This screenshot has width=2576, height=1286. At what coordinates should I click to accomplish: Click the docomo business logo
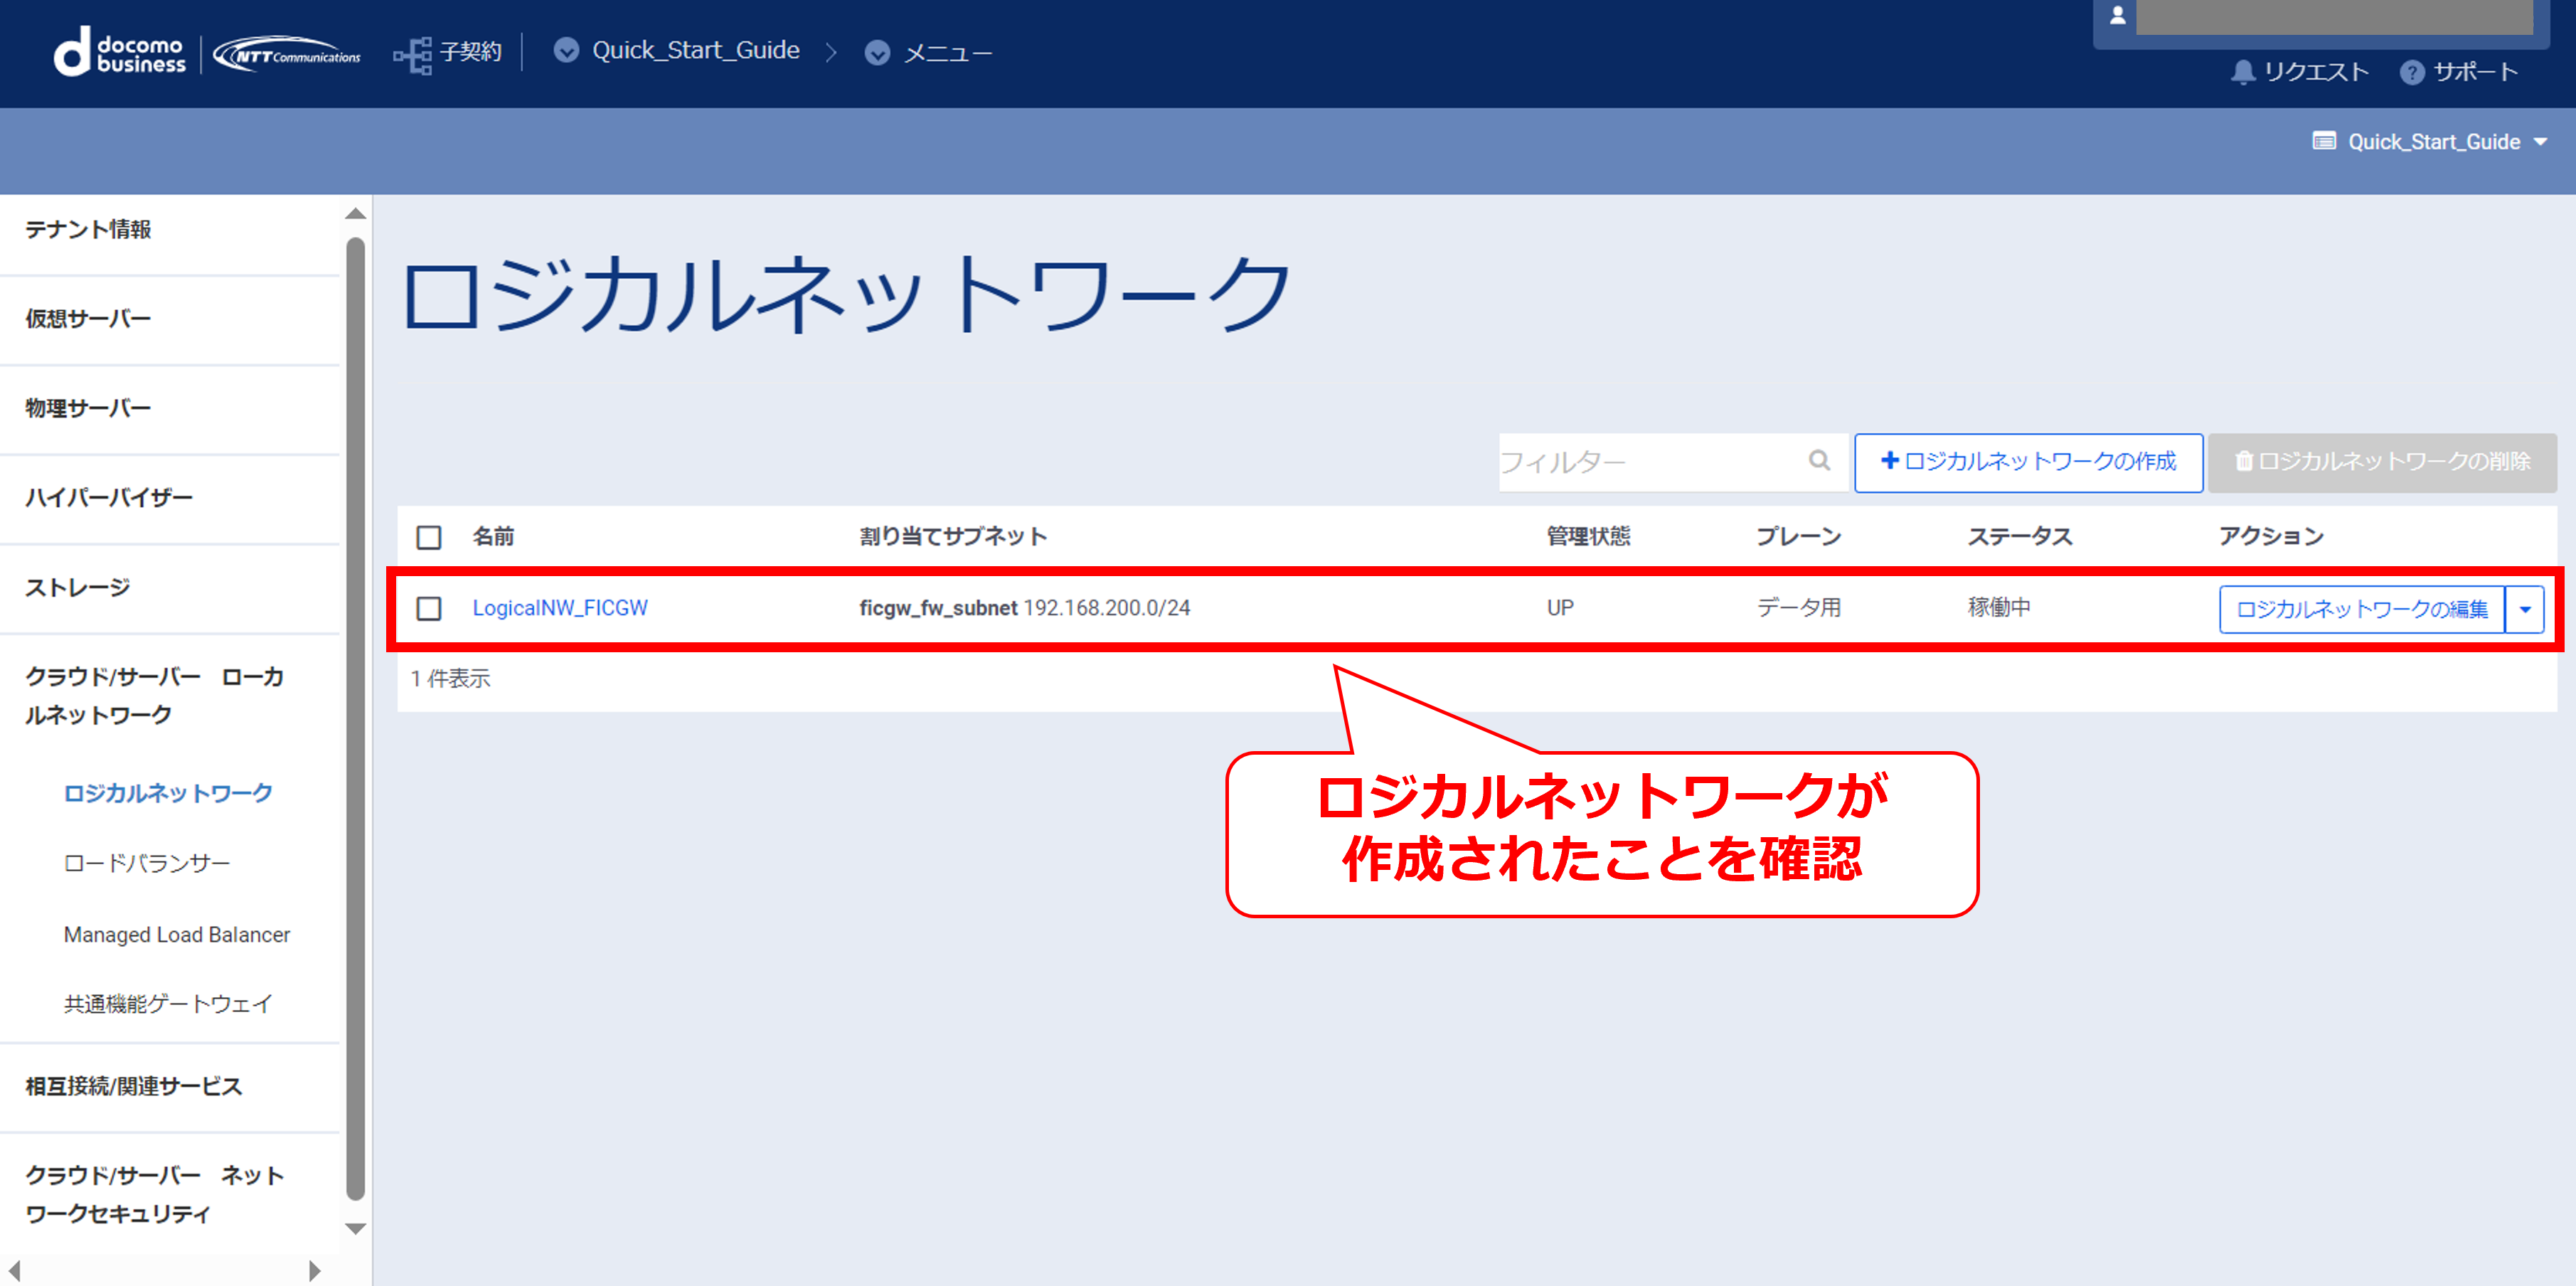[120, 52]
